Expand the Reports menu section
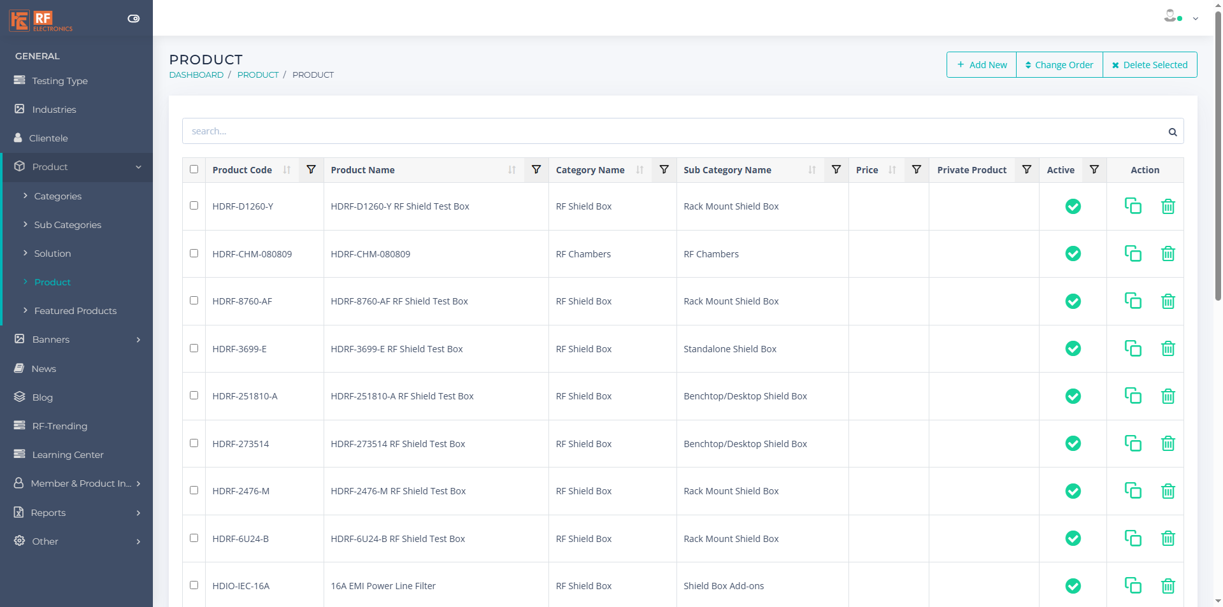 coord(76,513)
